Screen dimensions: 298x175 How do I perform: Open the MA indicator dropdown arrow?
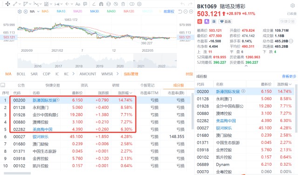(x=38, y=12)
